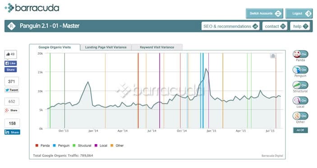
Task: Click the Panguin penguin badge icon
Action: point(11,26)
